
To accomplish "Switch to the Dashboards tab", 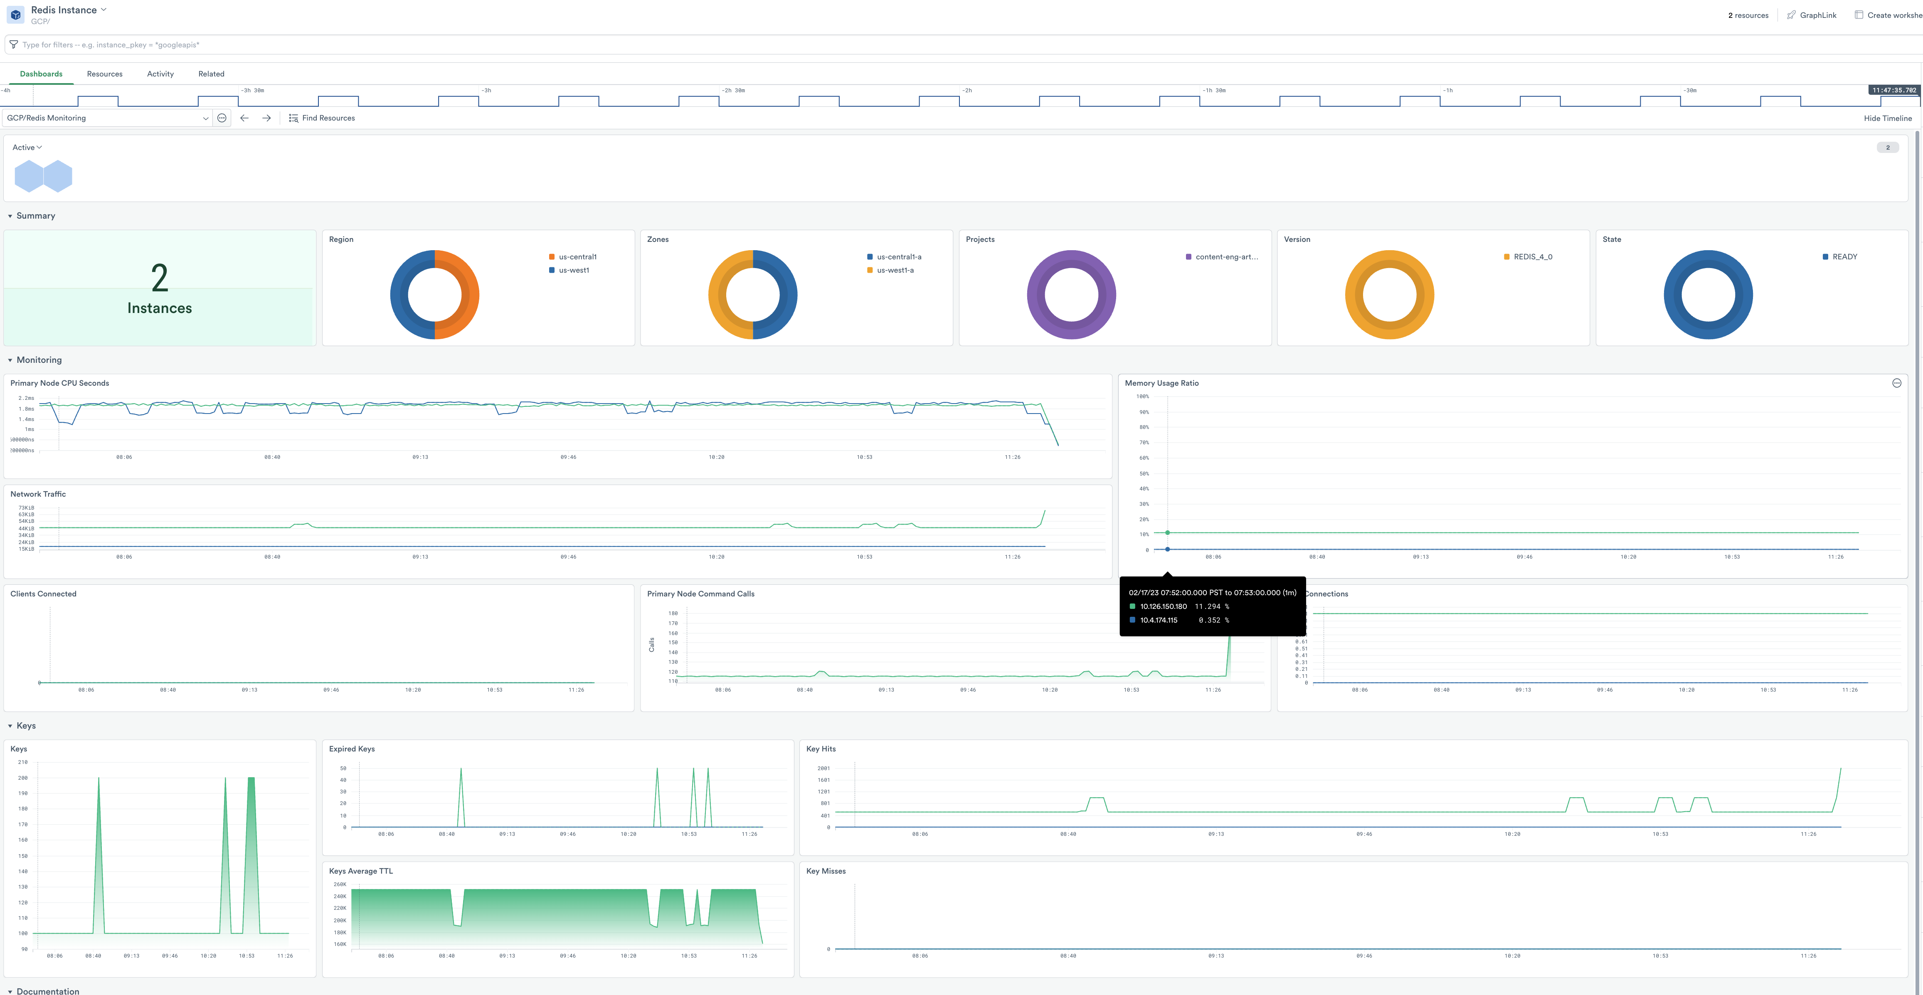I will (x=41, y=74).
